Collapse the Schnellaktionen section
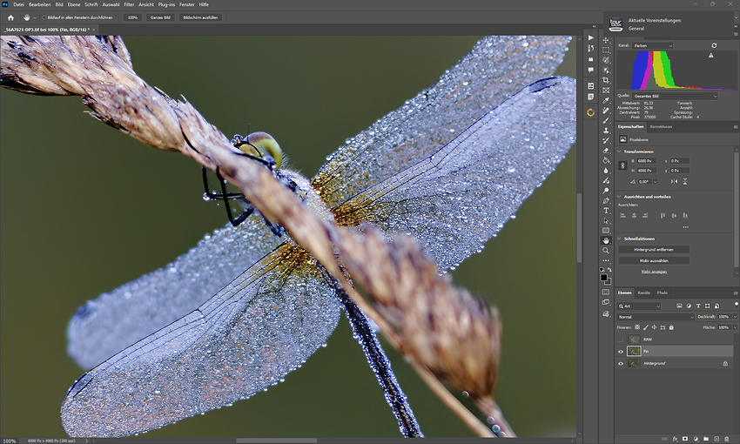 click(619, 239)
